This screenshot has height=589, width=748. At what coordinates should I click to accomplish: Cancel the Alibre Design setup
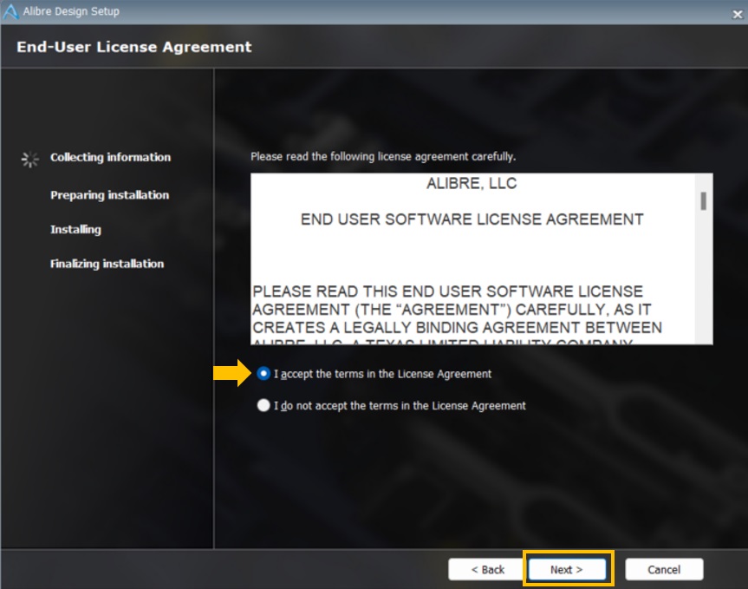(664, 570)
